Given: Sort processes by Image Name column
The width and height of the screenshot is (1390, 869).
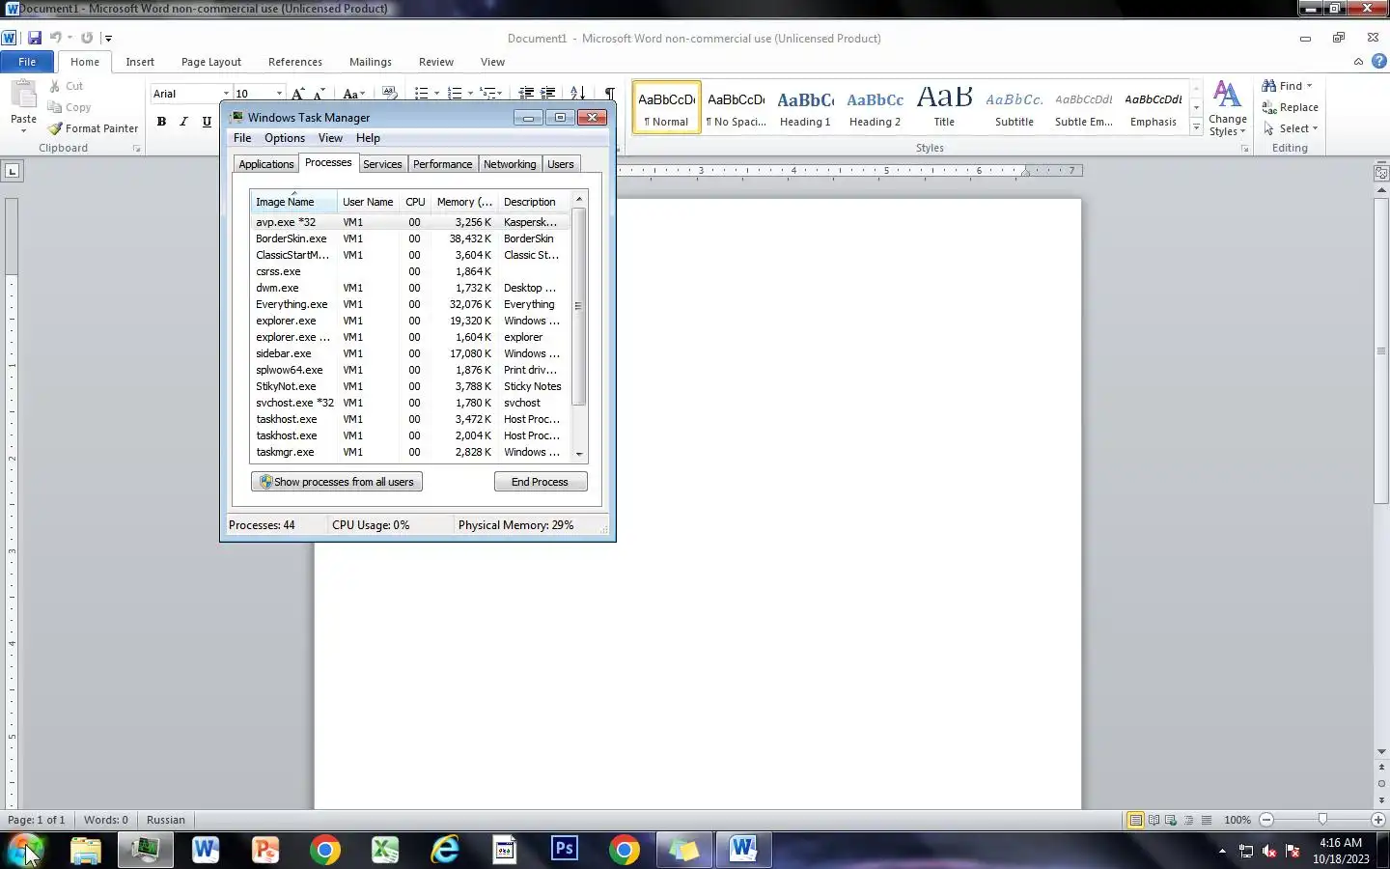Looking at the screenshot, I should pos(293,202).
